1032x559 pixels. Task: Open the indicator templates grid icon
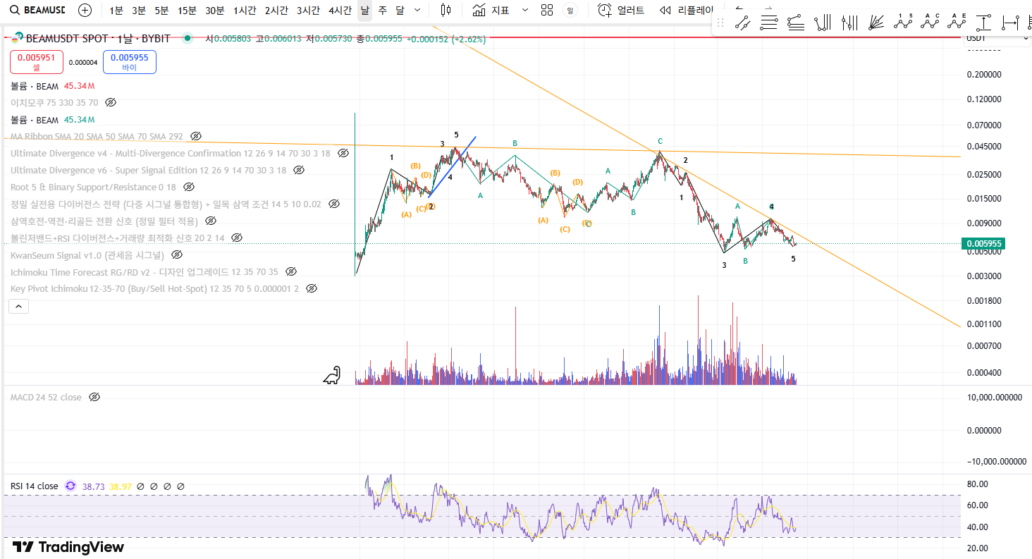547,10
